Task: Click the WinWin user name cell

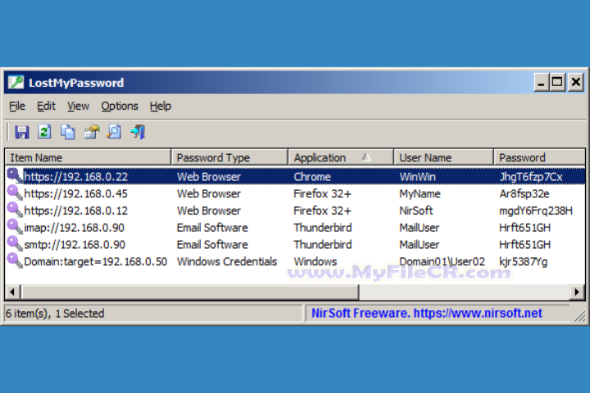Action: [417, 176]
